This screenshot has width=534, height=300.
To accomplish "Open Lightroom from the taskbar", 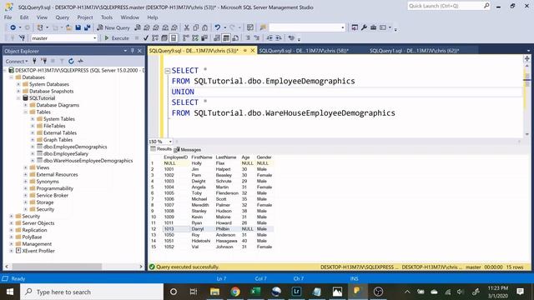I will pyautogui.click(x=296, y=292).
